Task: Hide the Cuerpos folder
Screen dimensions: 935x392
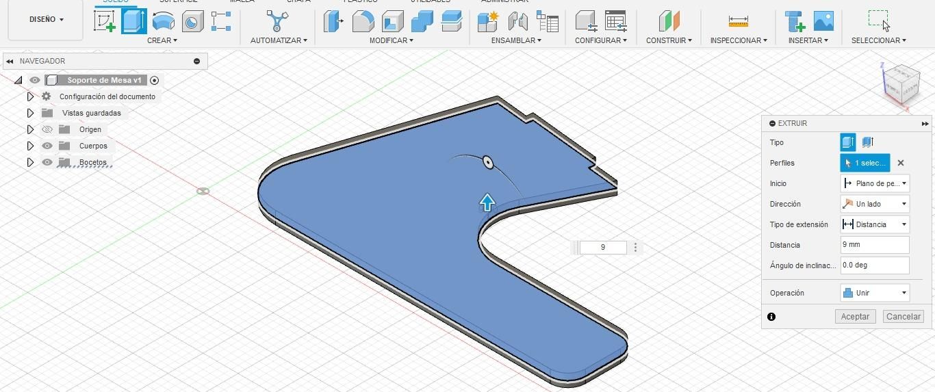Action: 47,146
